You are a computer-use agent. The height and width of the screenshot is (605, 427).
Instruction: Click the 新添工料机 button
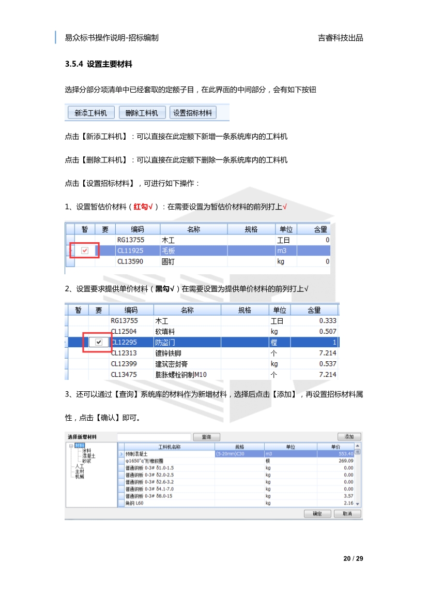(91, 113)
